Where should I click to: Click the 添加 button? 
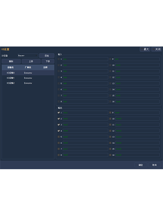(47, 56)
